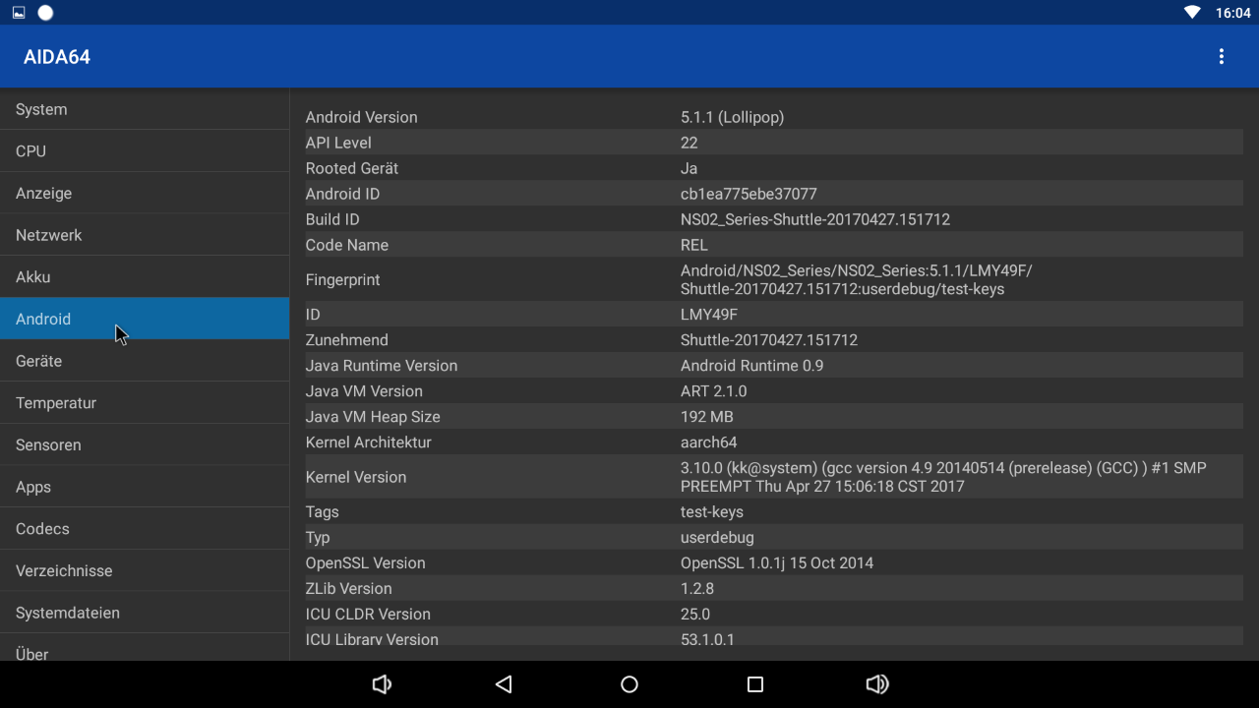Select the Java Runtime Version label
This screenshot has height=708, width=1259.
pos(381,366)
